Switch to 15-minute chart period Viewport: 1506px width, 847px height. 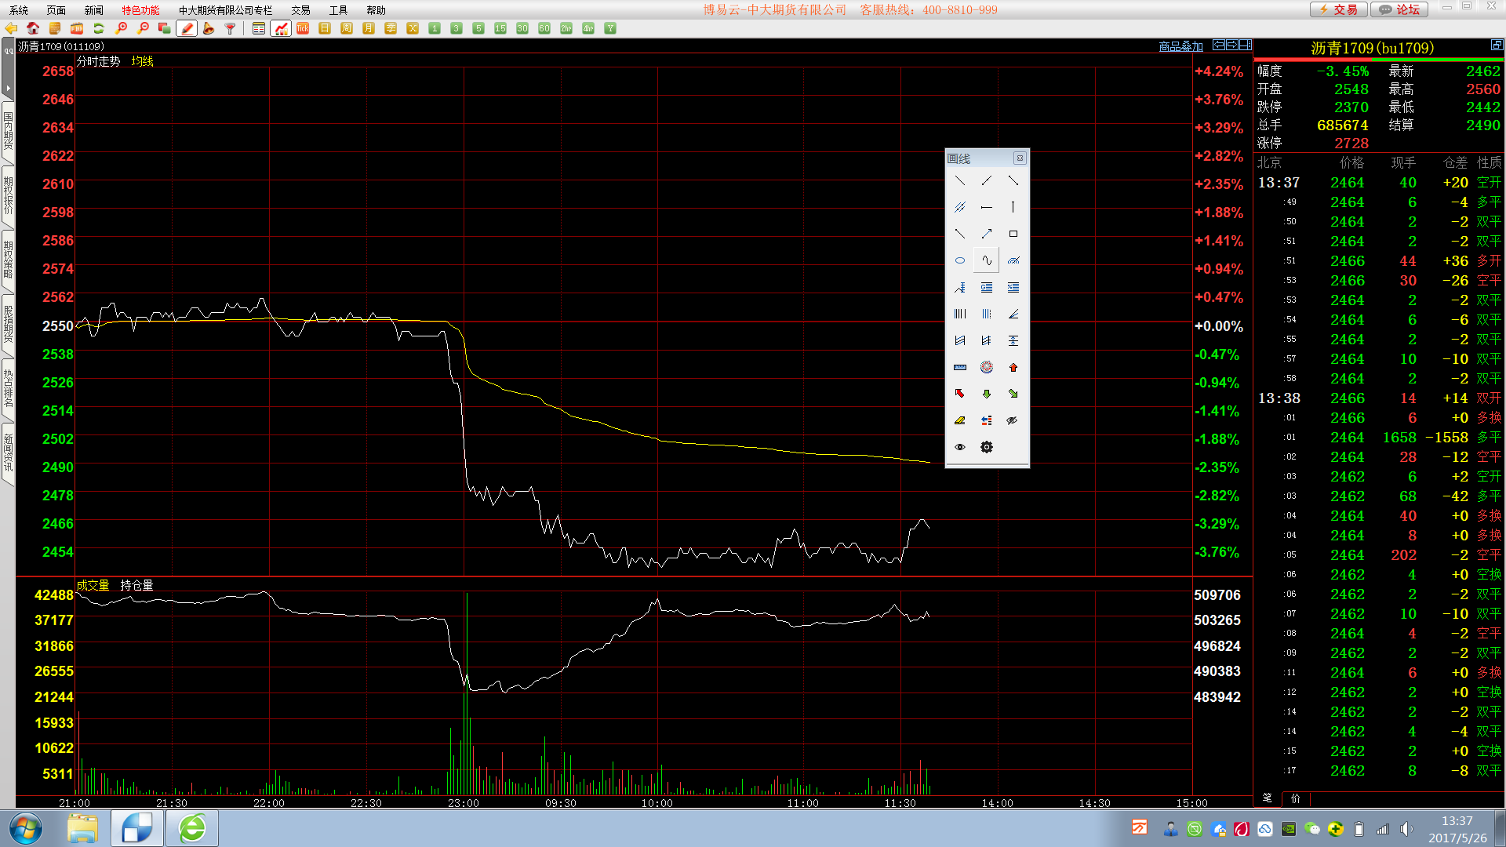coord(500,28)
